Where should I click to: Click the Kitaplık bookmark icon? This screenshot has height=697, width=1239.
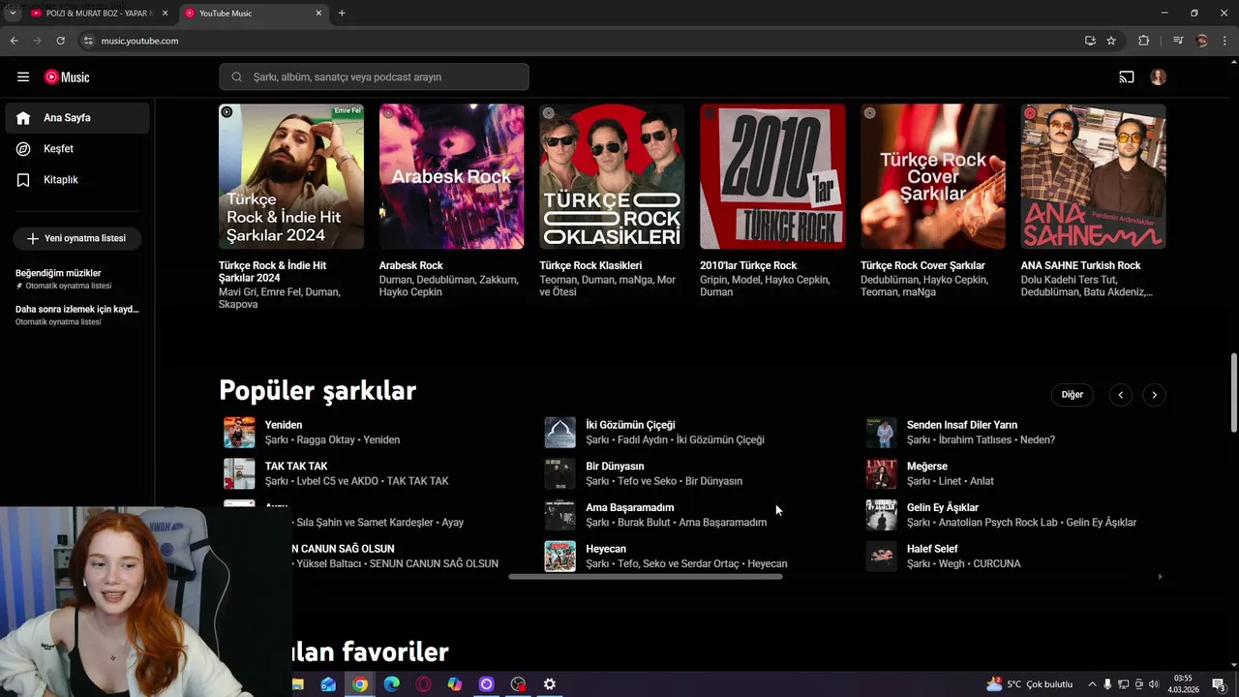click(x=23, y=180)
